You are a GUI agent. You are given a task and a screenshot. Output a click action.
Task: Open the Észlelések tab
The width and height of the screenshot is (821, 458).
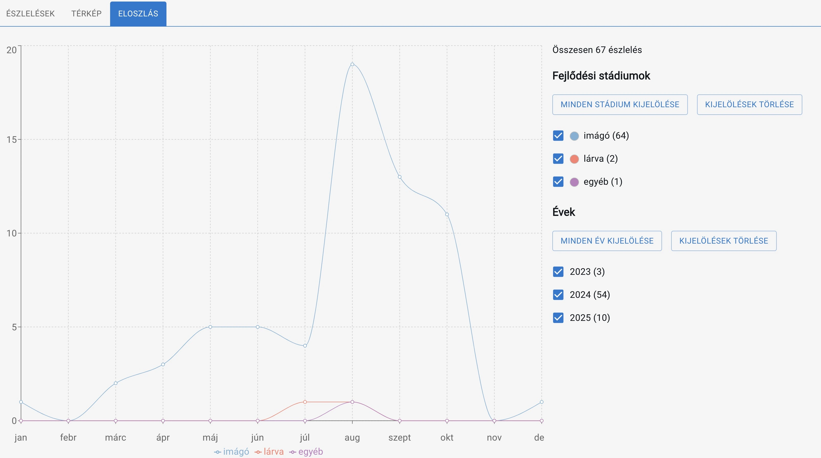(x=30, y=14)
